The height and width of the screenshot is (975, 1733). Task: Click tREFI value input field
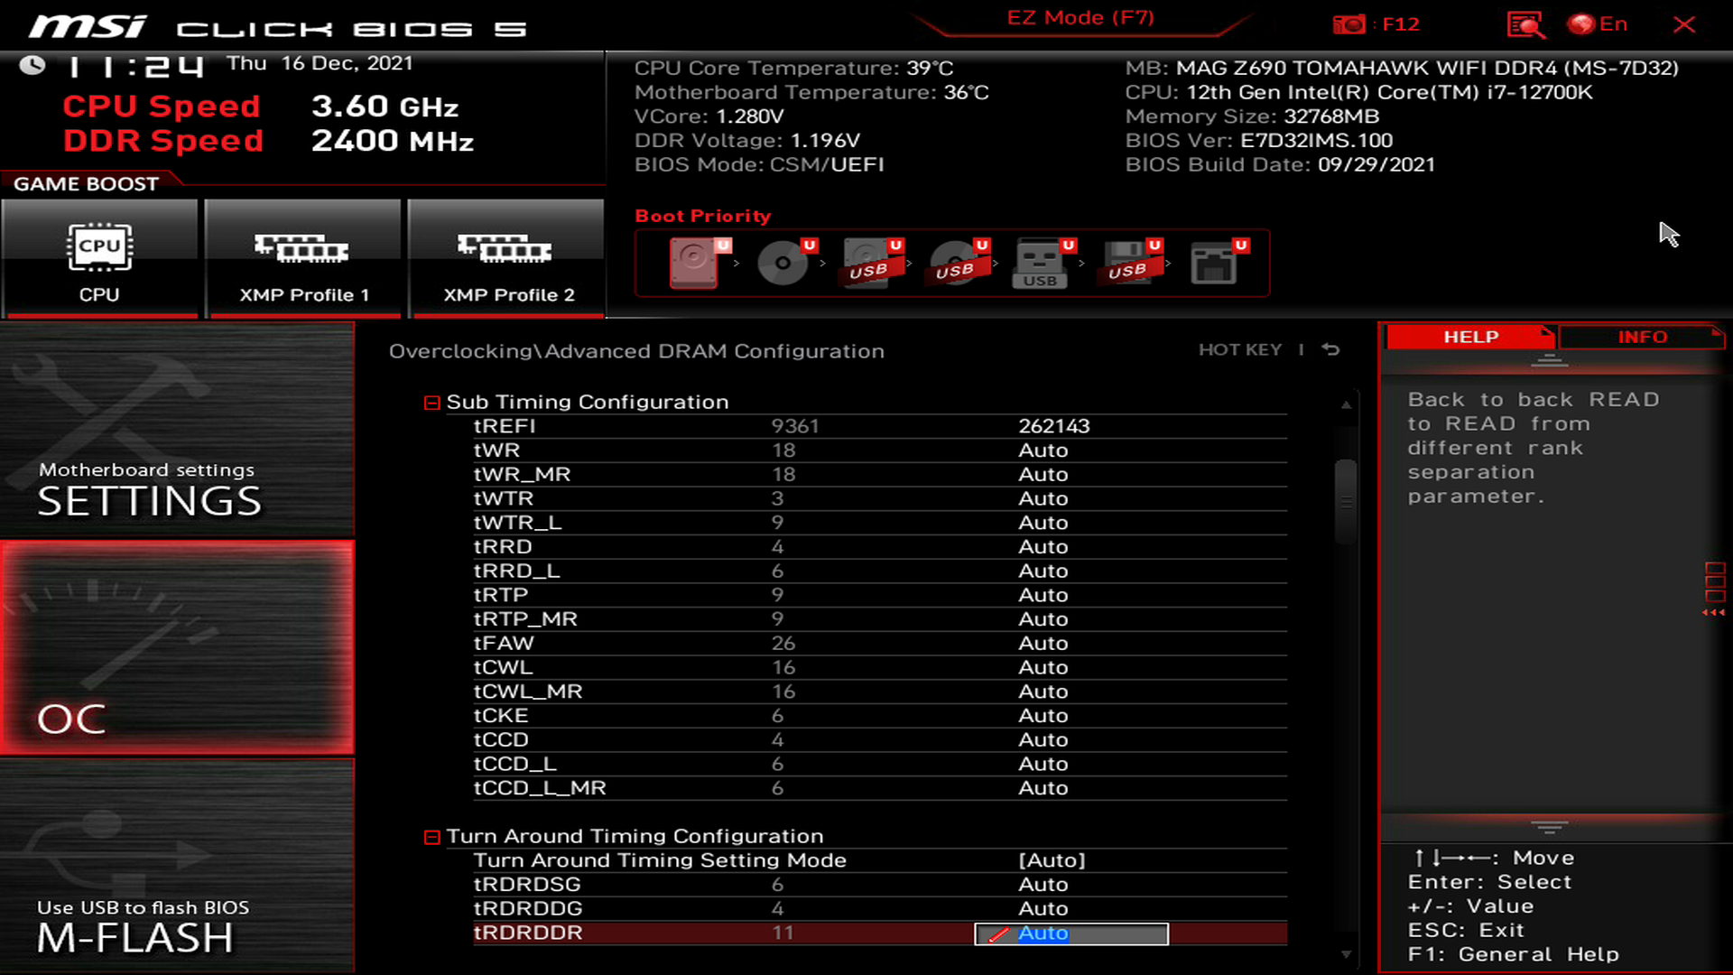[x=1053, y=425]
